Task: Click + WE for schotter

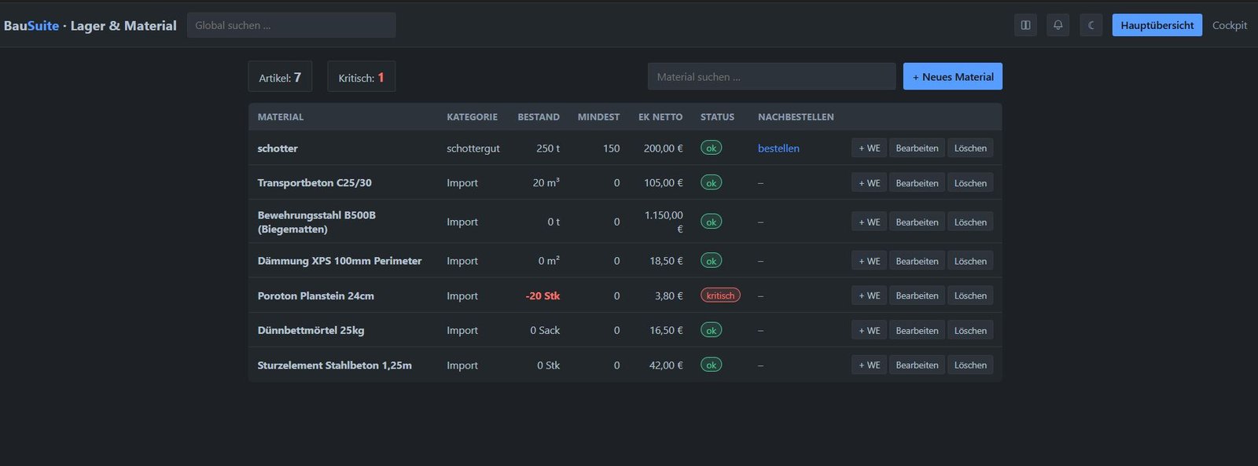Action: click(870, 149)
